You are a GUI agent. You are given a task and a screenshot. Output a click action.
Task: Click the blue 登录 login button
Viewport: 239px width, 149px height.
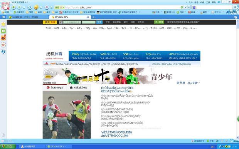pyautogui.click(x=99, y=22)
